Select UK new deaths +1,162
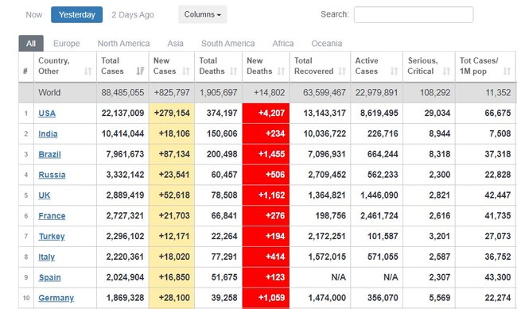The width and height of the screenshot is (517, 309). 271,195
